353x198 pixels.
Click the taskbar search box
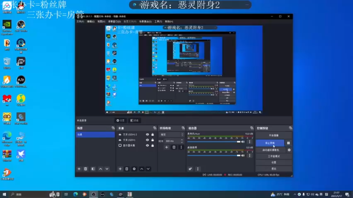[x=34, y=194]
